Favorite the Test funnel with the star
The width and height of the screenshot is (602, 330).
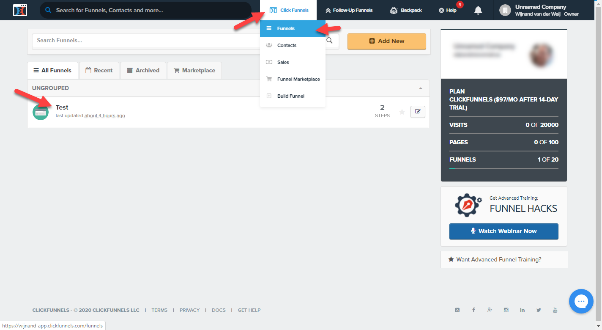pyautogui.click(x=402, y=112)
